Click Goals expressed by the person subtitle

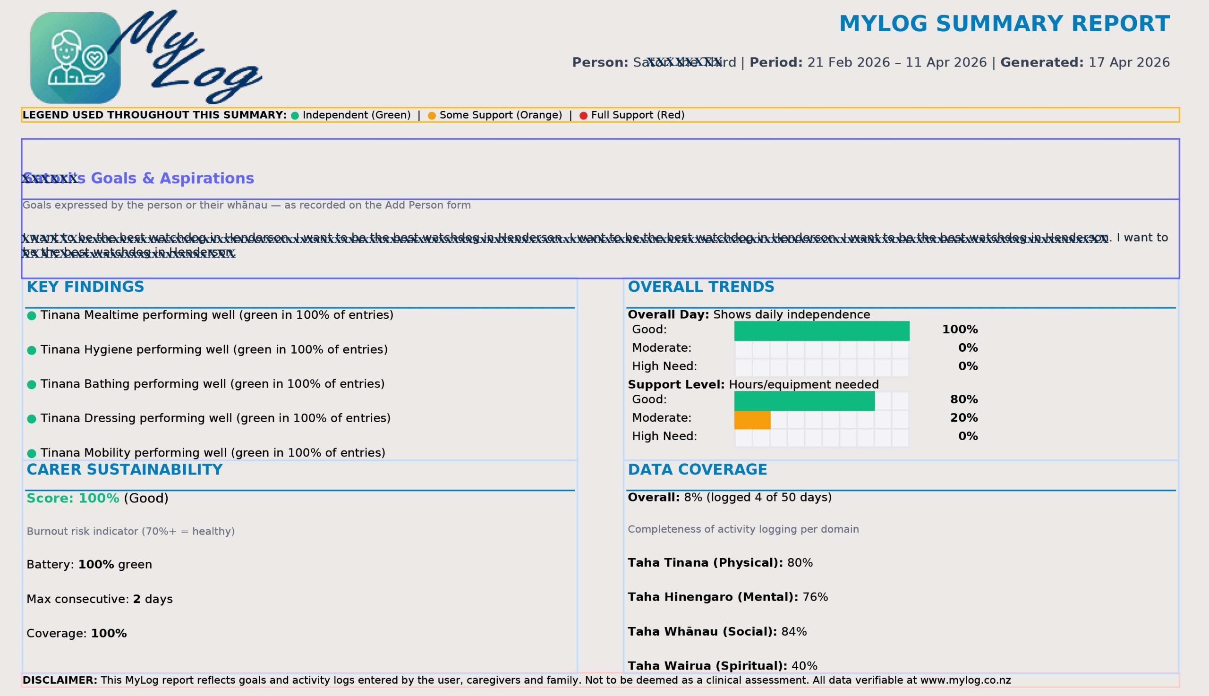tap(247, 205)
